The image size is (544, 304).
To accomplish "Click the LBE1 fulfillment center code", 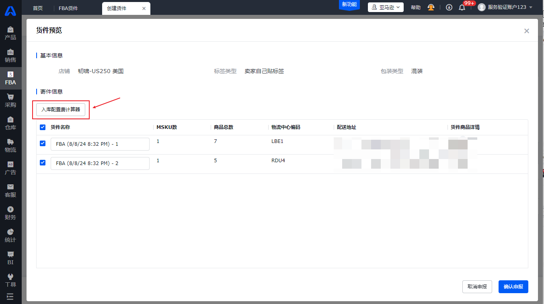I will point(277,141).
